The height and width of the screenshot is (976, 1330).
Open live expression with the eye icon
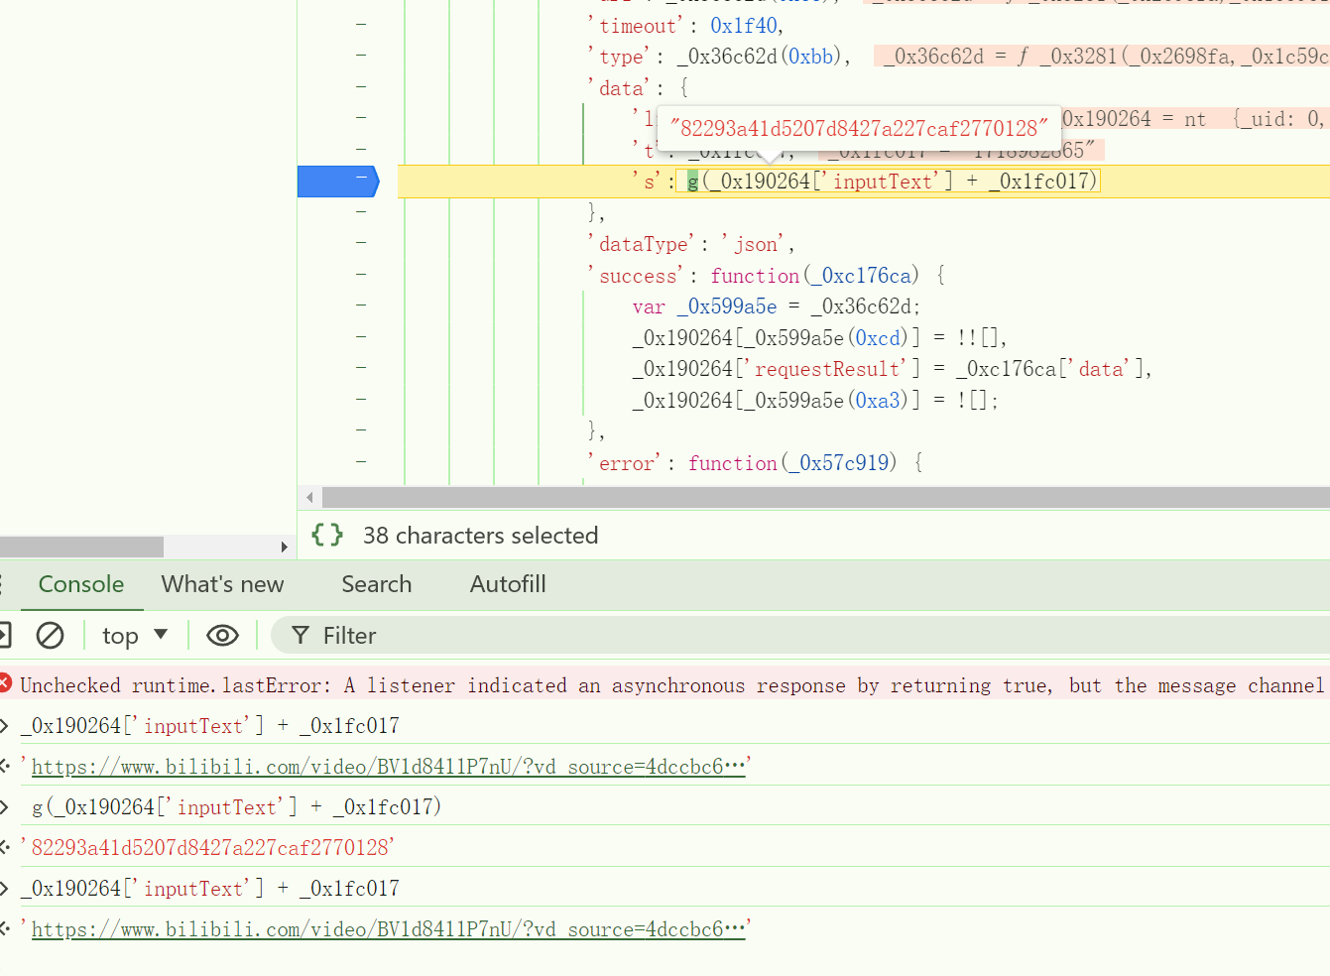point(222,636)
